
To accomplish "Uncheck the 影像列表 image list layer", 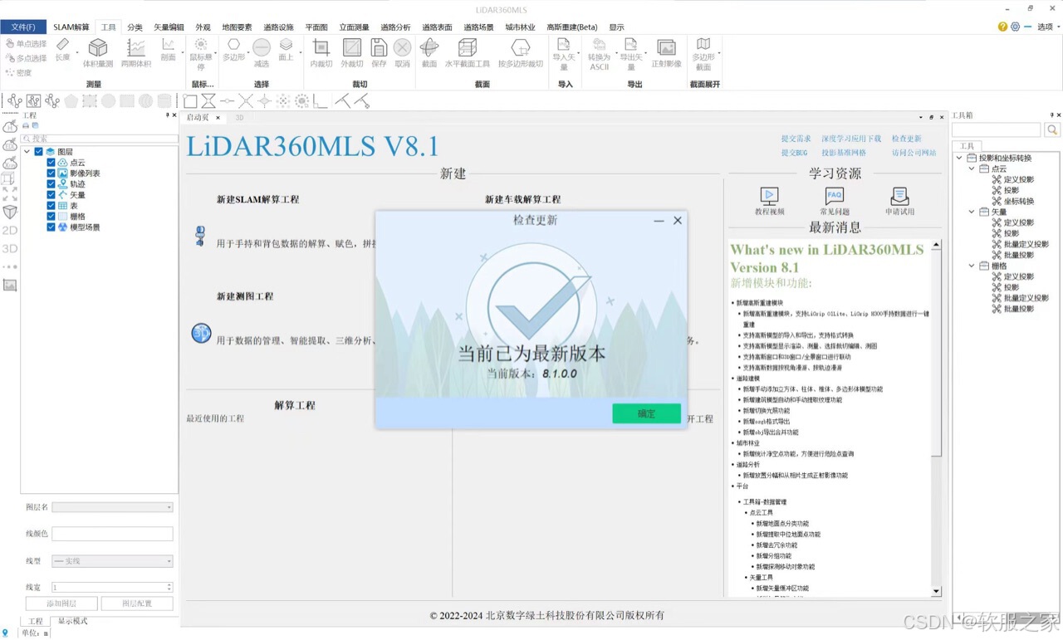I will [x=51, y=173].
